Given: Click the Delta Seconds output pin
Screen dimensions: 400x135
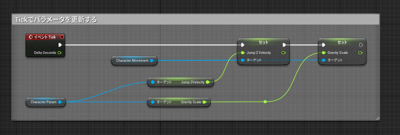Looking at the screenshot, I should [x=60, y=53].
